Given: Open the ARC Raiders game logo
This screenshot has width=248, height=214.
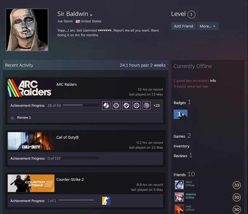Looking at the screenshot, I should coord(31,88).
